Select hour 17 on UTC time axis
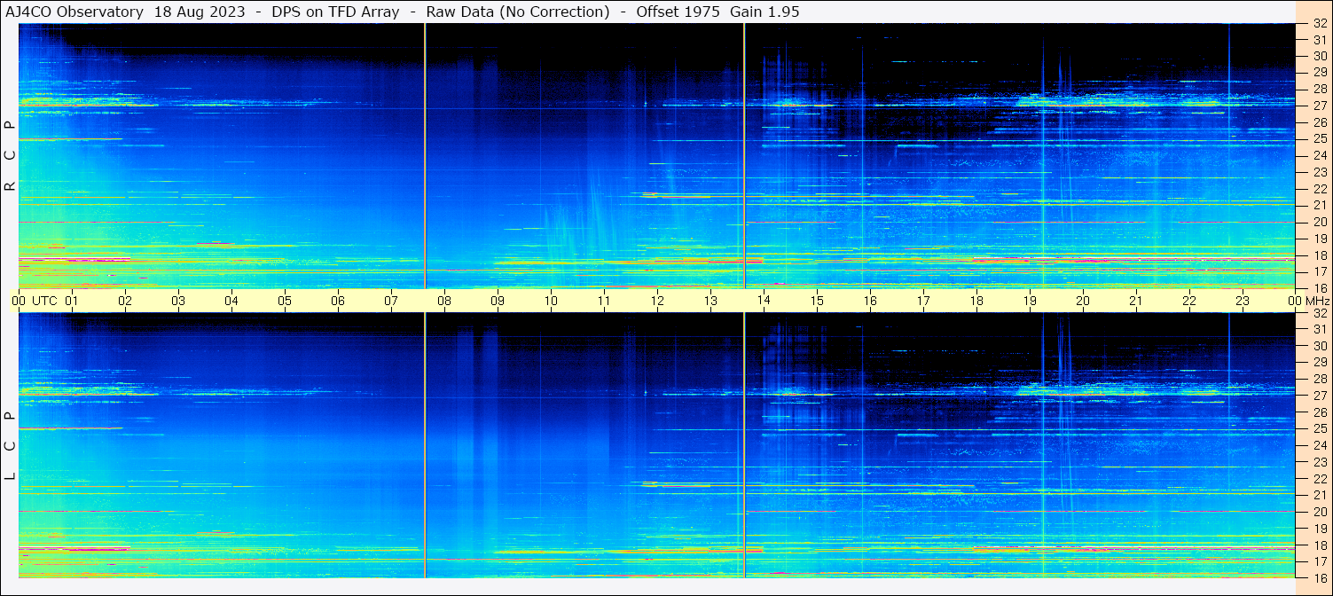This screenshot has width=1333, height=596. [923, 301]
